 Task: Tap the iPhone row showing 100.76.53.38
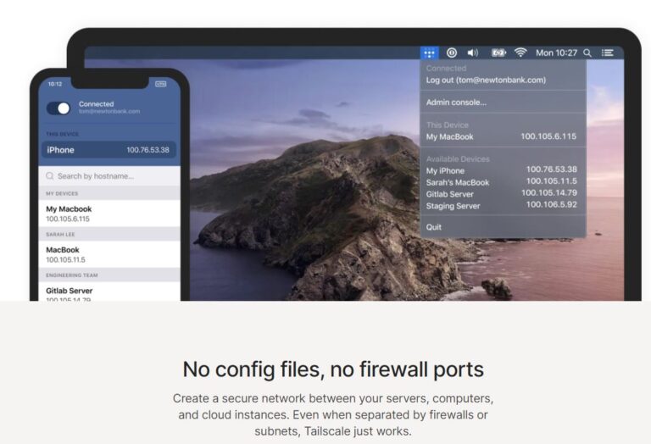pyautogui.click(x=108, y=150)
